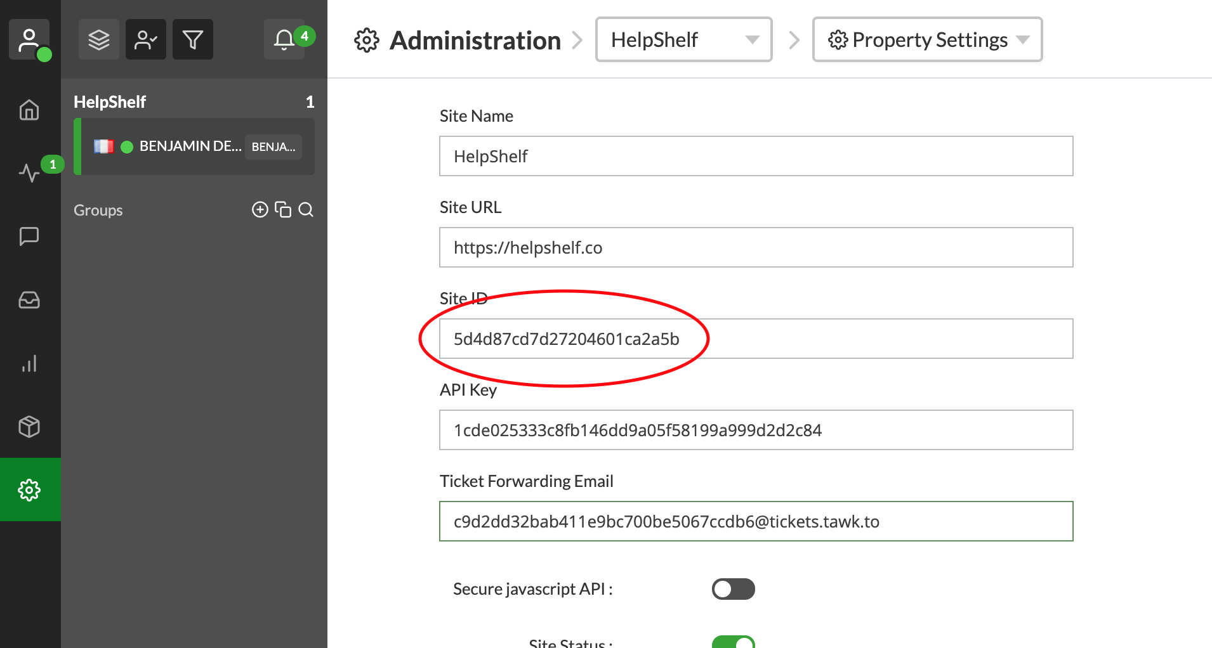1212x648 pixels.
Task: Click the Ticket Forwarding Email field
Action: click(756, 521)
